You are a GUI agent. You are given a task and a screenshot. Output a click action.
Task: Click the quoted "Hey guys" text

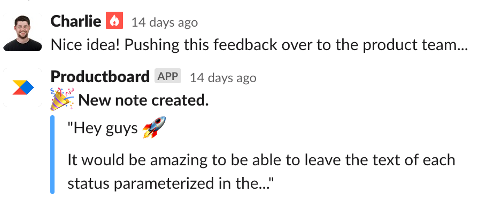[x=103, y=128]
